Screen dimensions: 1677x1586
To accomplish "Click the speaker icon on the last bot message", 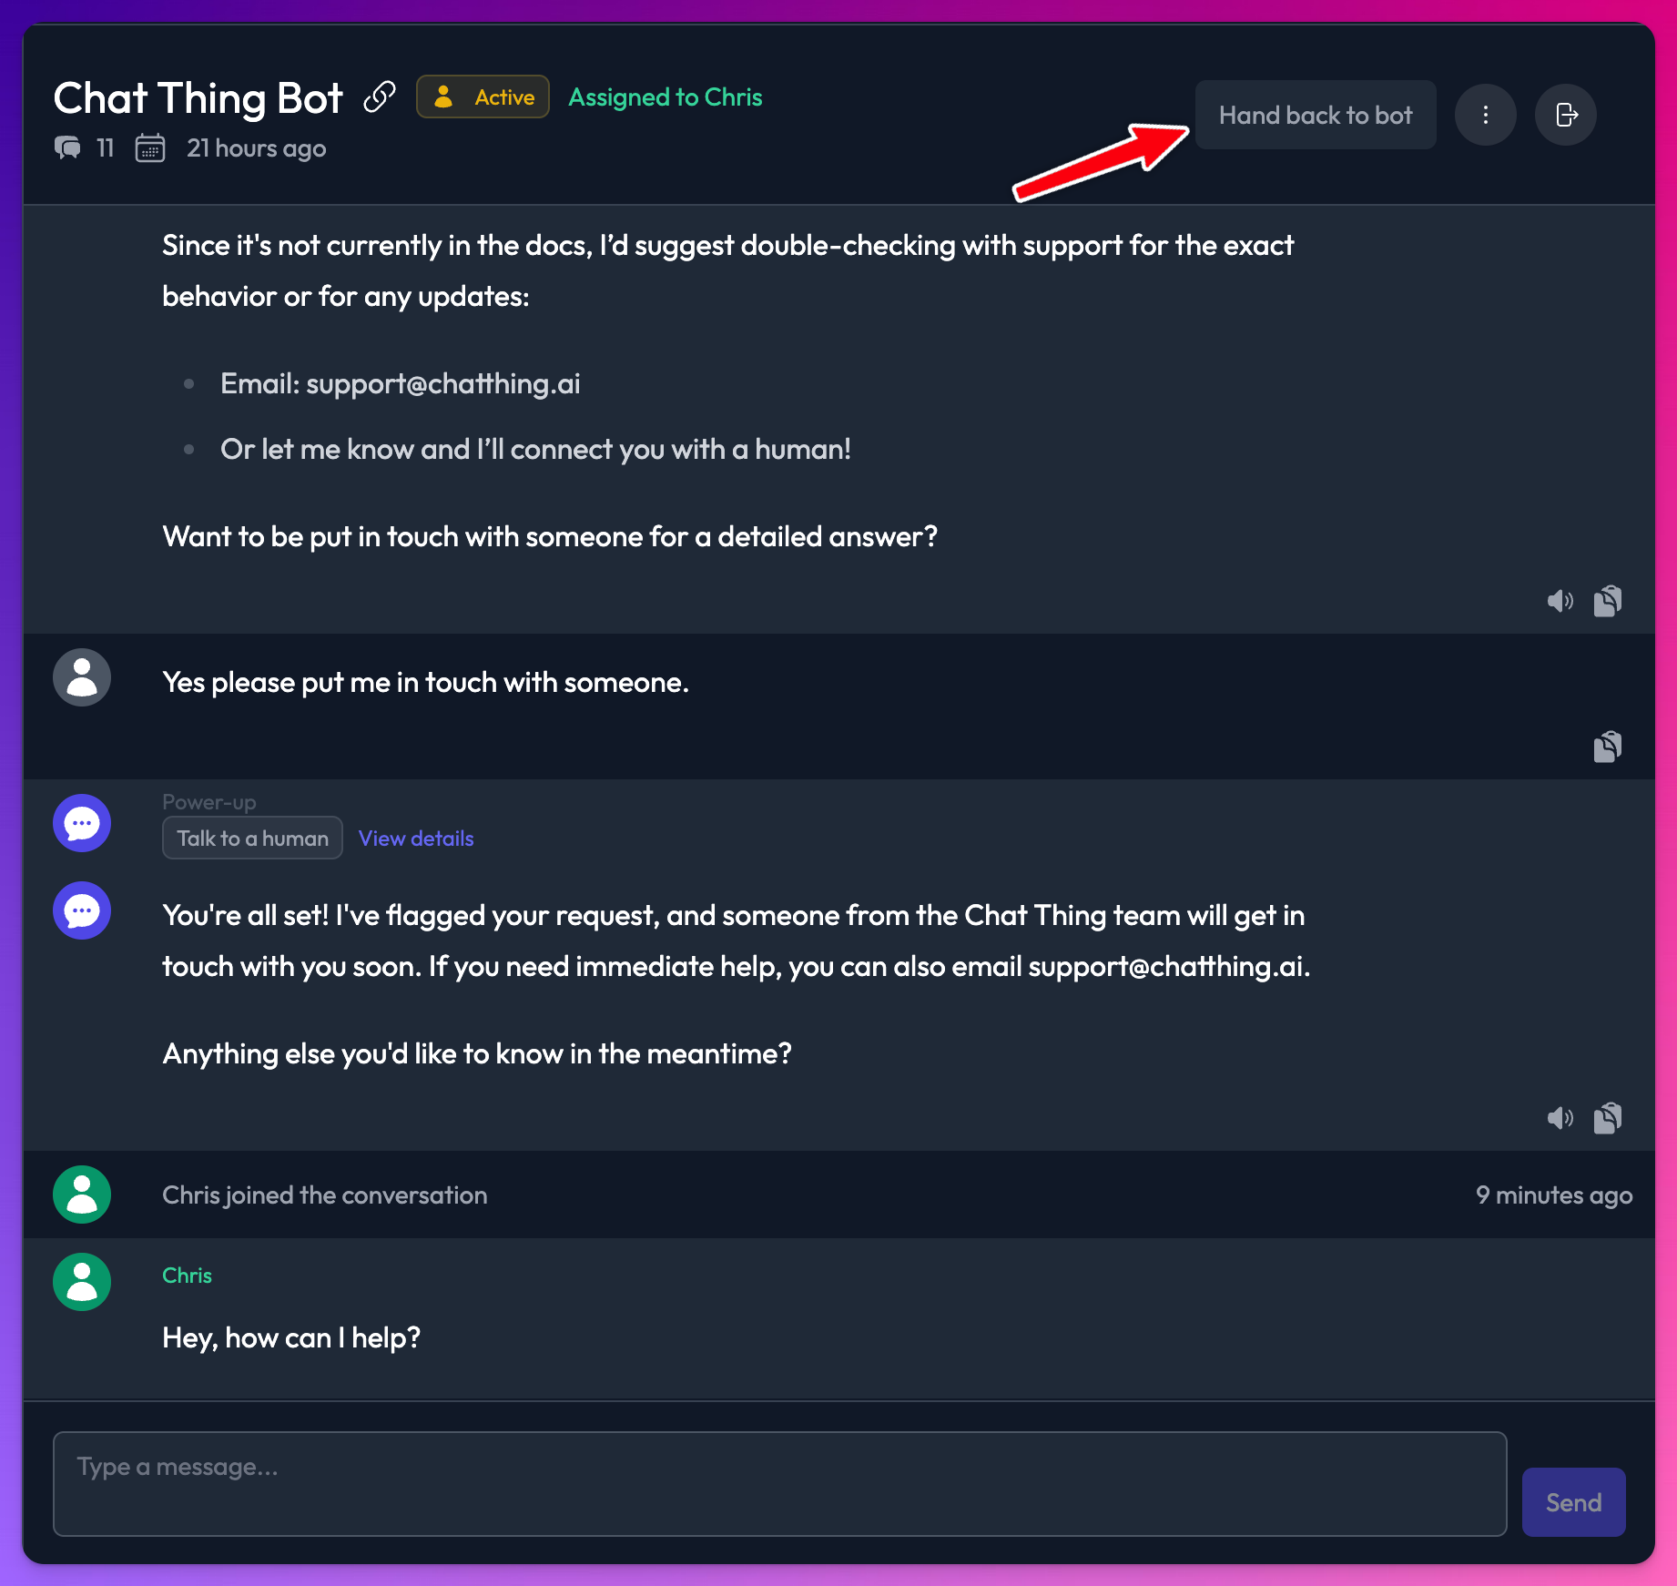I will 1560,1118.
